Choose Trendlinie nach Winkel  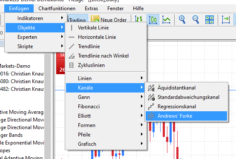click(x=106, y=56)
